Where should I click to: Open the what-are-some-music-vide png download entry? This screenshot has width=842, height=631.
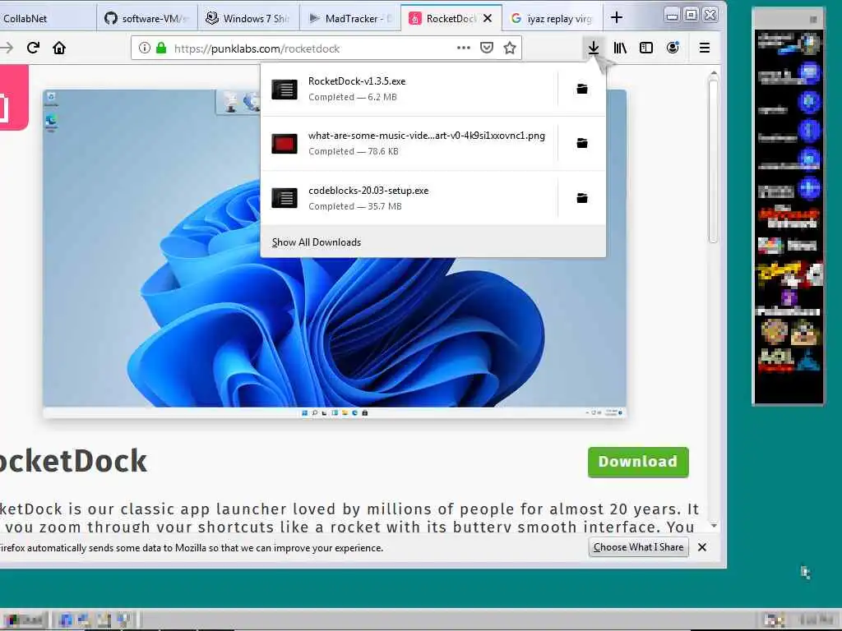pos(409,143)
